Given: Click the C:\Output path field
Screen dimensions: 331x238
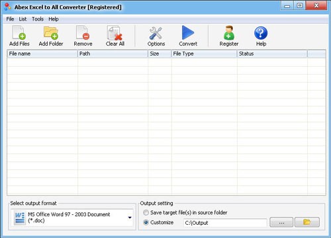Looking at the screenshot, I should click(x=225, y=223).
